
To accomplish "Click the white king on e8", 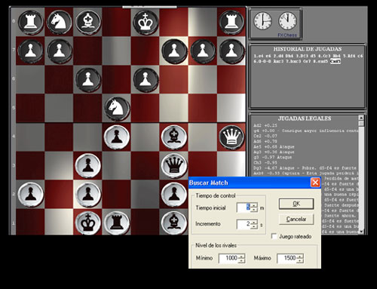I will 146,22.
